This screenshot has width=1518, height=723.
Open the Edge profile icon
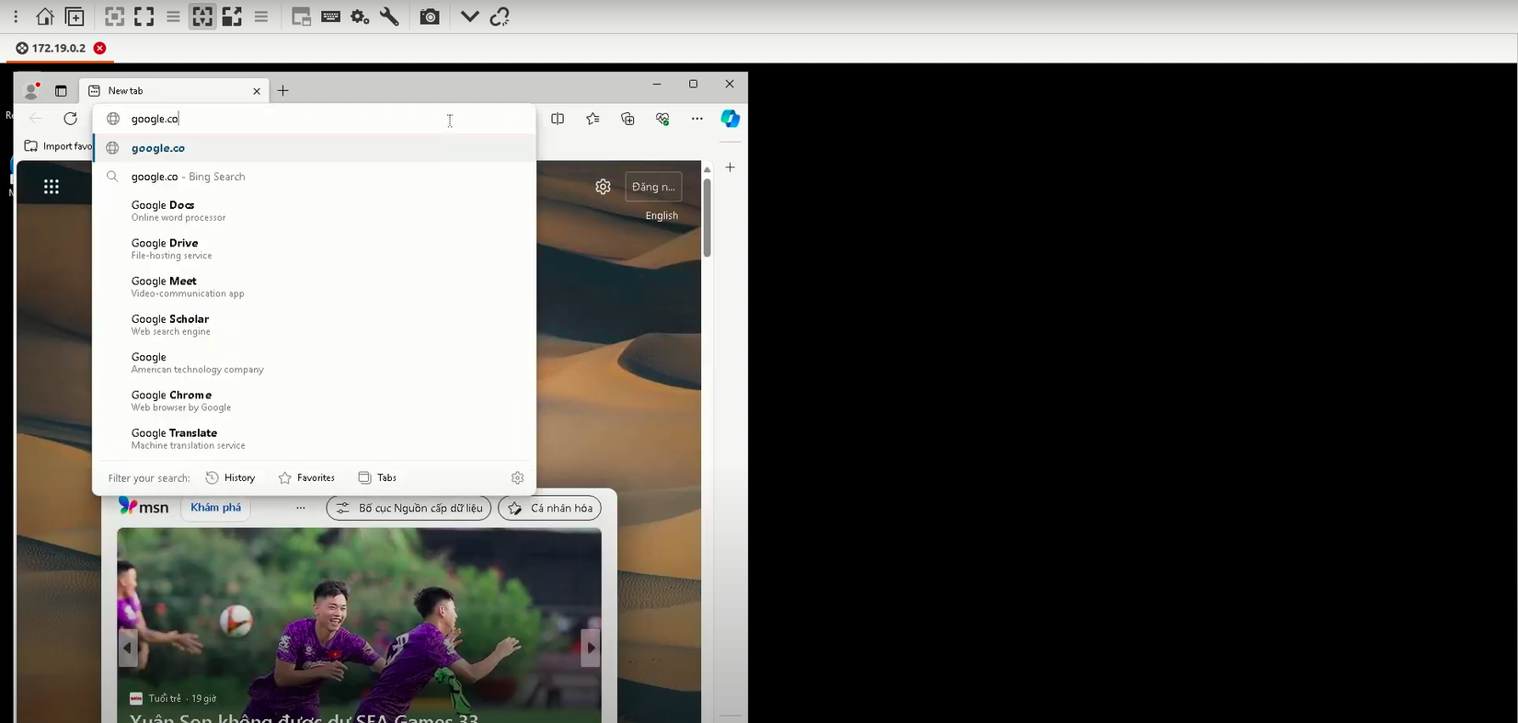(x=31, y=90)
